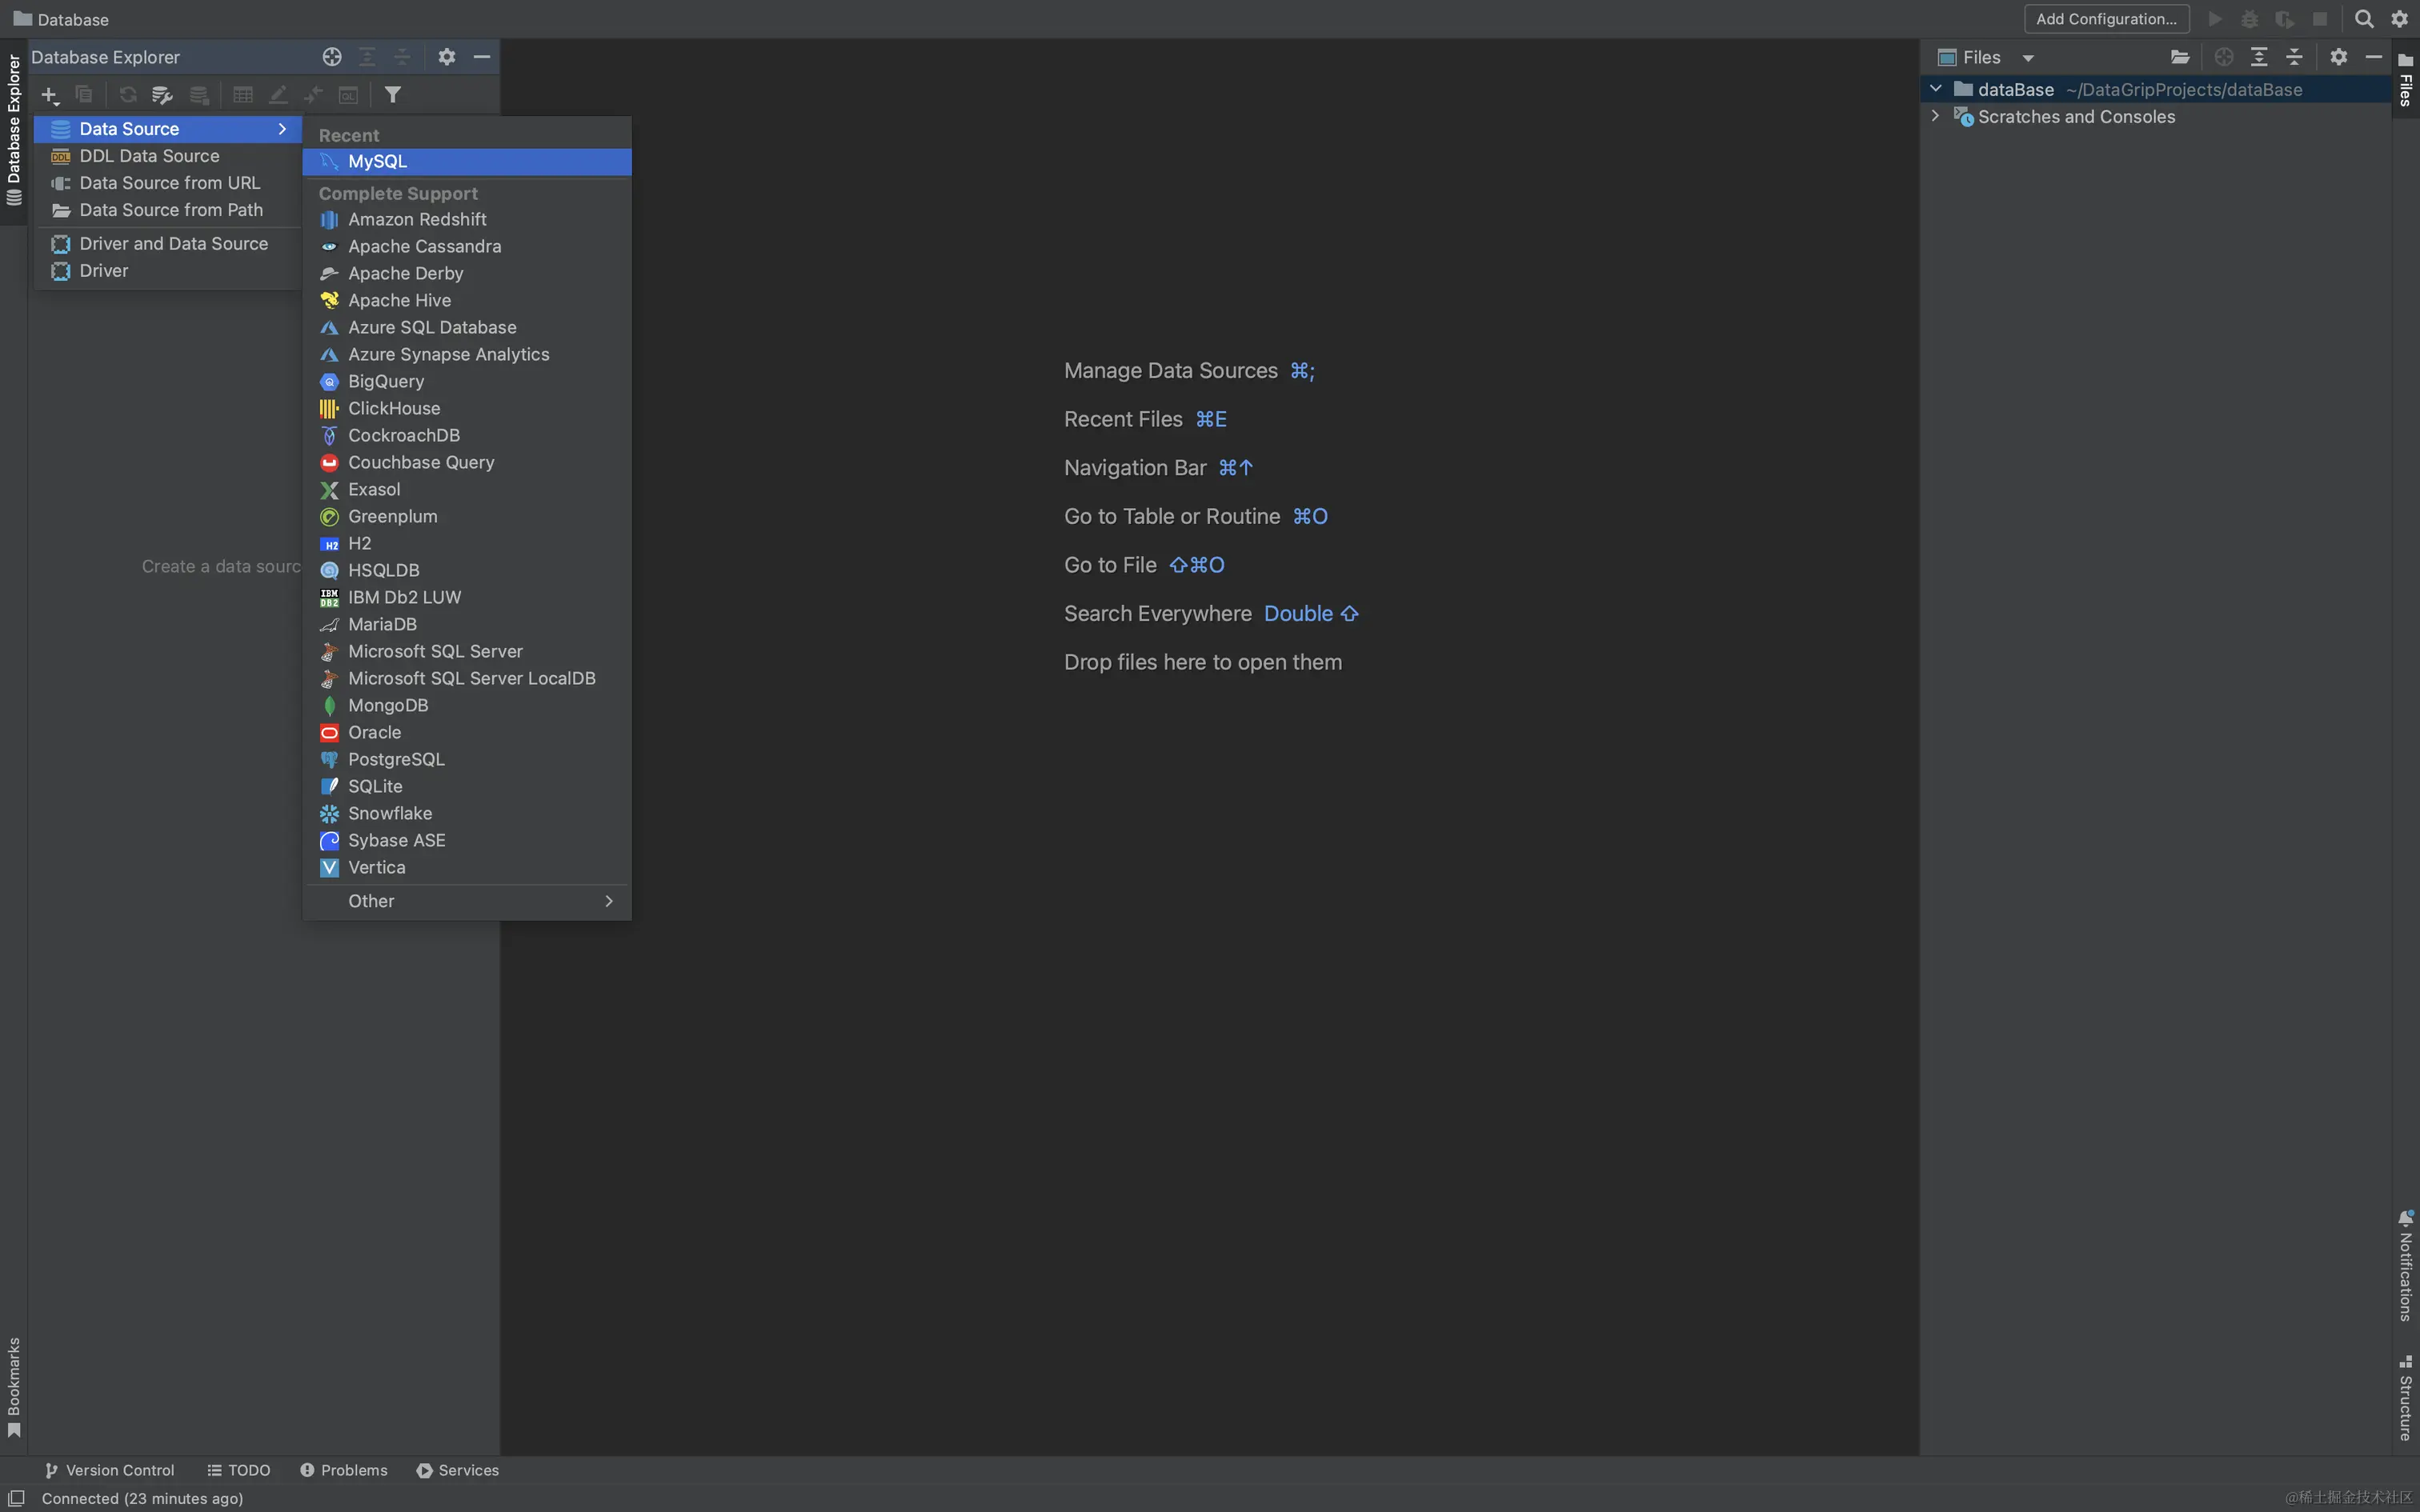Image resolution: width=2420 pixels, height=1512 pixels.
Task: Select Apache Cassandra data source
Action: [467, 246]
